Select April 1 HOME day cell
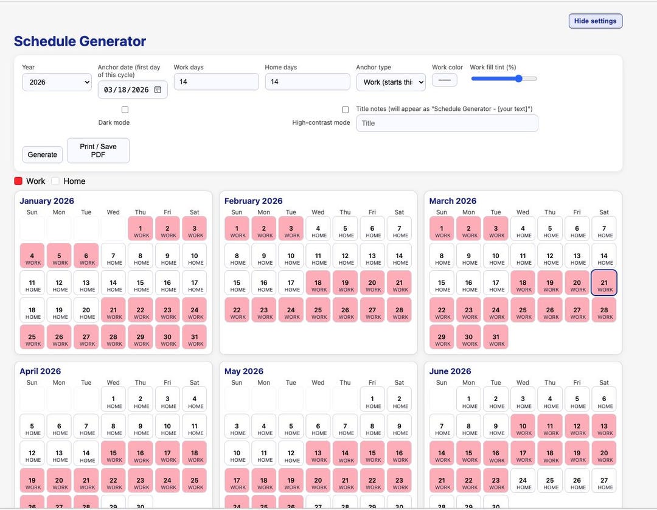This screenshot has height=510, width=657. pyautogui.click(x=113, y=399)
